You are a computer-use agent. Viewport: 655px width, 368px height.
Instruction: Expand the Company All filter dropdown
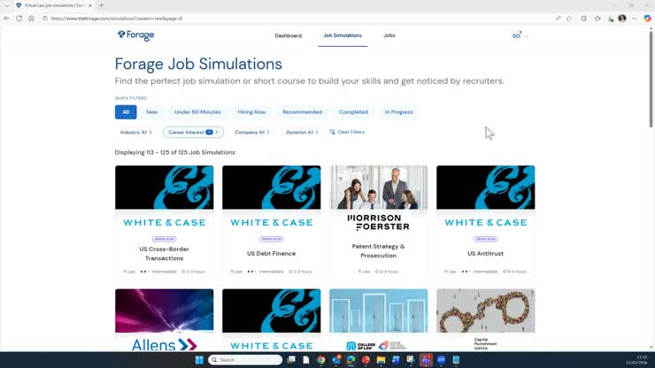click(252, 133)
